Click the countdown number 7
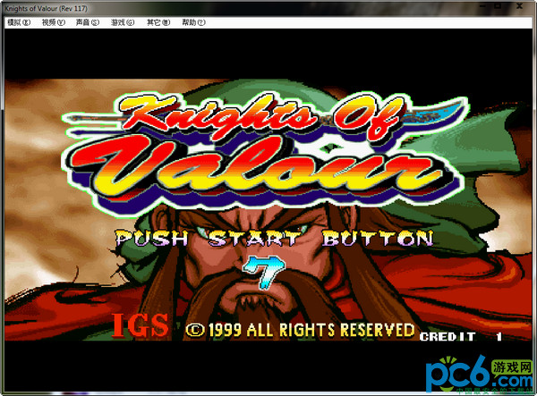The width and height of the screenshot is (537, 396). (264, 273)
